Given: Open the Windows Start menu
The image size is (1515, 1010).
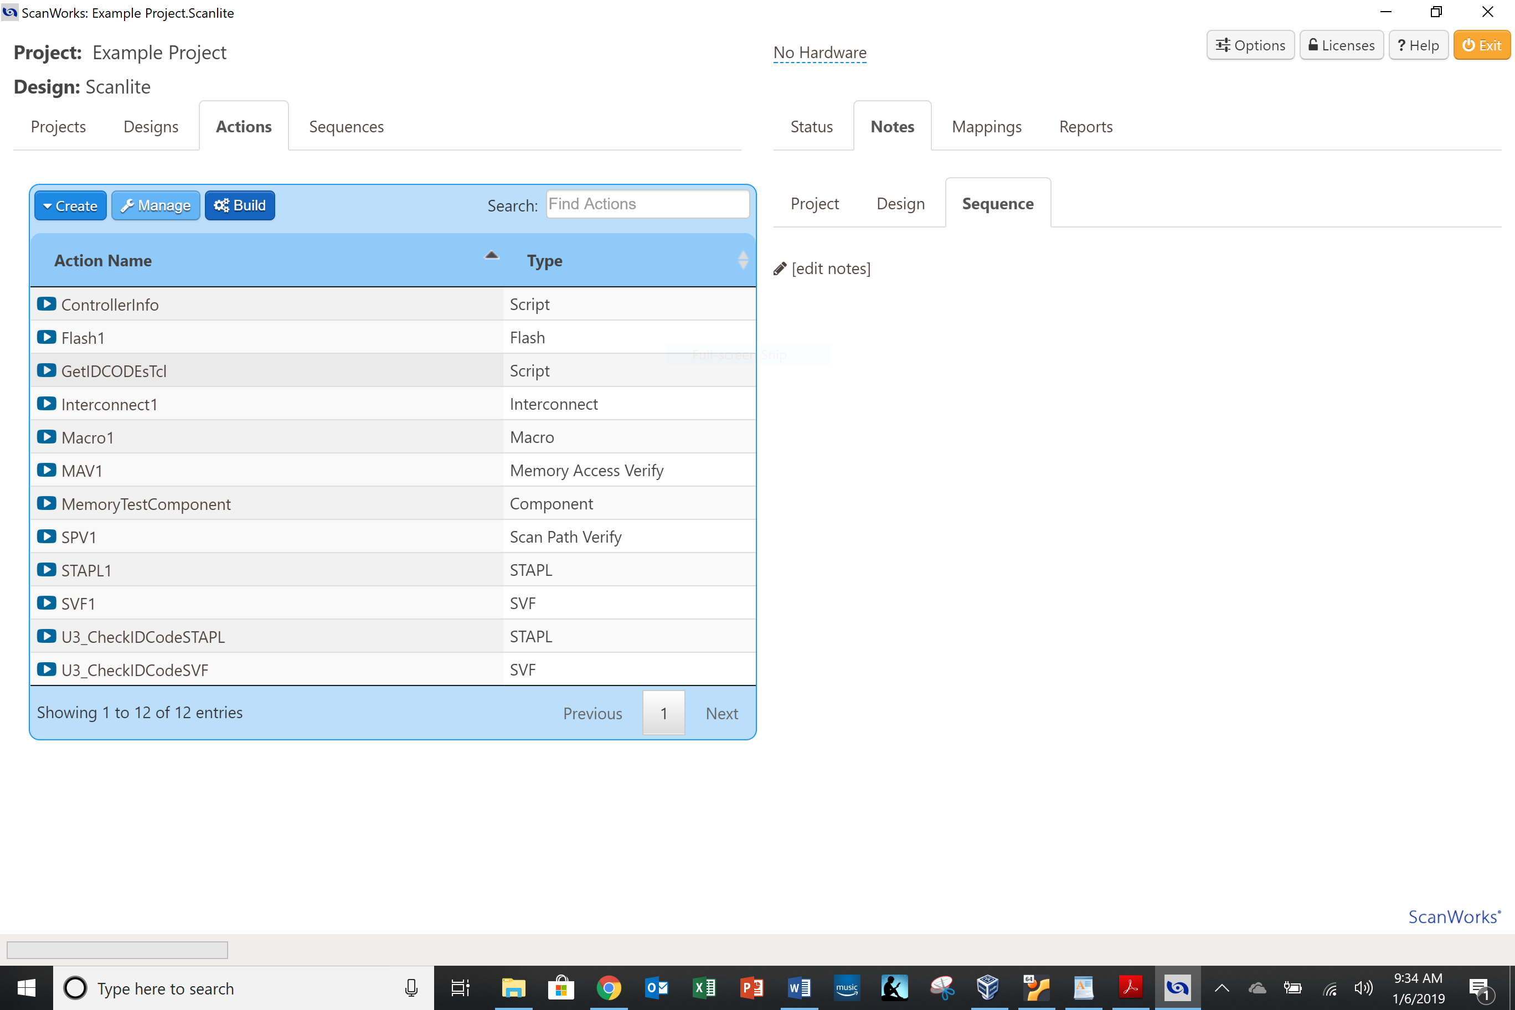Looking at the screenshot, I should [27, 988].
